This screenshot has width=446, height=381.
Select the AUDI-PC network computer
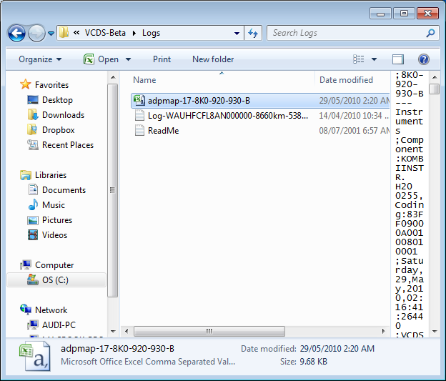pos(59,325)
